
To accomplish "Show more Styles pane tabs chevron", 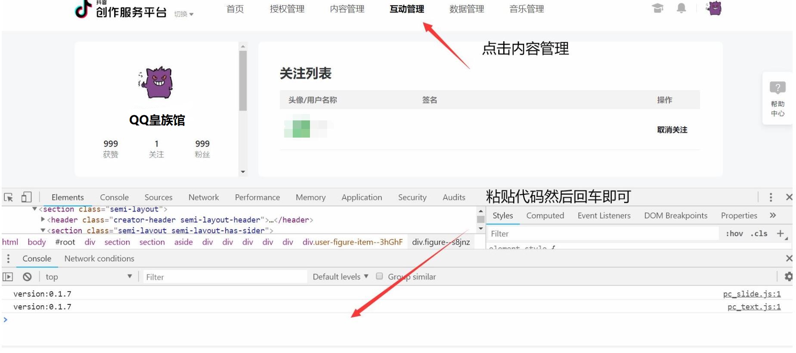I will pos(773,215).
